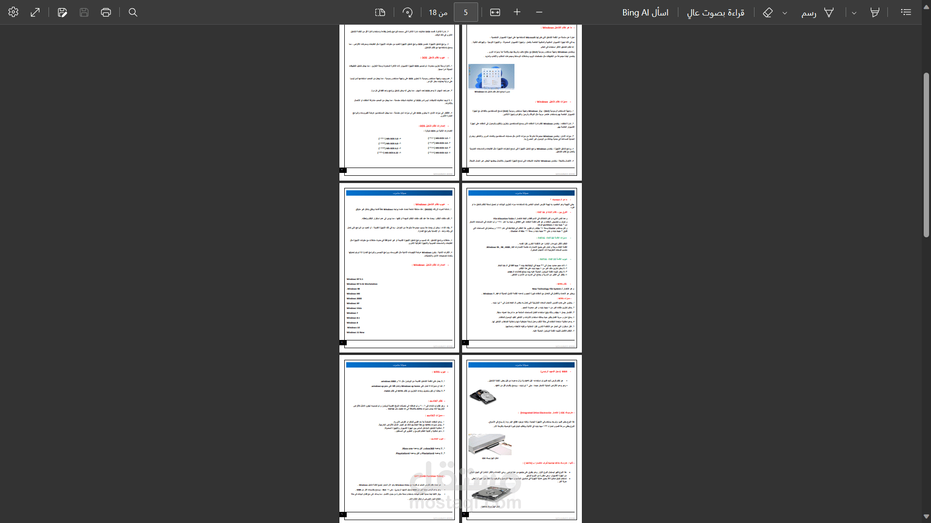Select the Erase tool icon
The height and width of the screenshot is (523, 931).
tap(768, 12)
